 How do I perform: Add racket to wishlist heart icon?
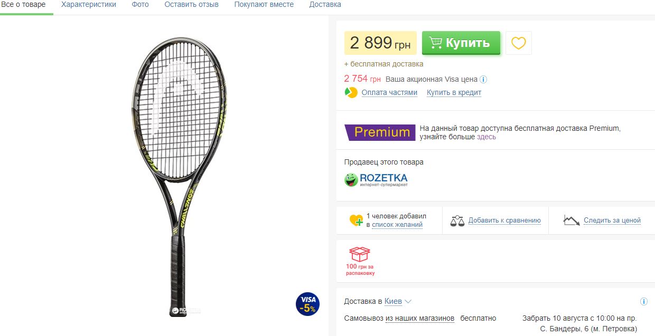(x=519, y=43)
